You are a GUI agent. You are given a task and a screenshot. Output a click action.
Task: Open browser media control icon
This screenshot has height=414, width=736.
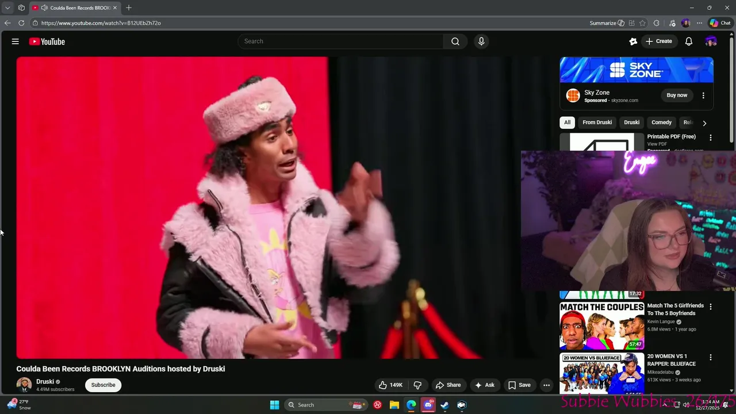point(672,23)
